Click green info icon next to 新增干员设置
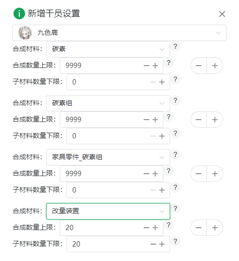The width and height of the screenshot is (239, 261). pyautogui.click(x=19, y=14)
